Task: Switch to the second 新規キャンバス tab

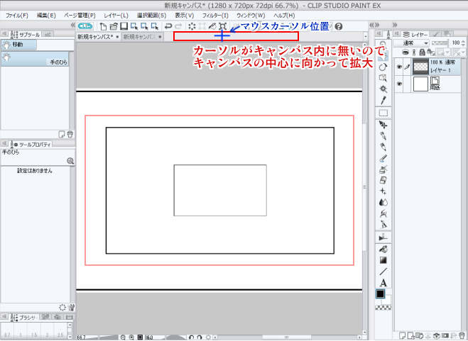Action: (139, 37)
